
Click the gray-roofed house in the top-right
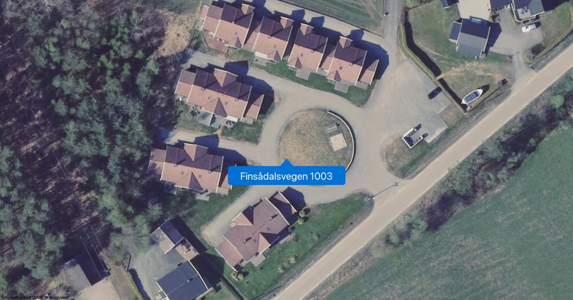tap(471, 38)
